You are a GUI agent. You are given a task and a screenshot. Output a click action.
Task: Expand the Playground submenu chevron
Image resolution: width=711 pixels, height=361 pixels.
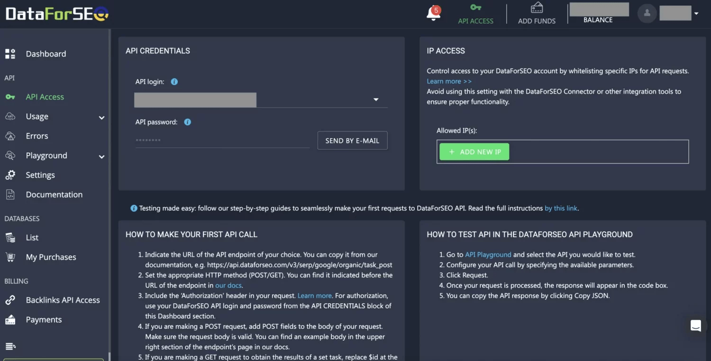pos(101,157)
